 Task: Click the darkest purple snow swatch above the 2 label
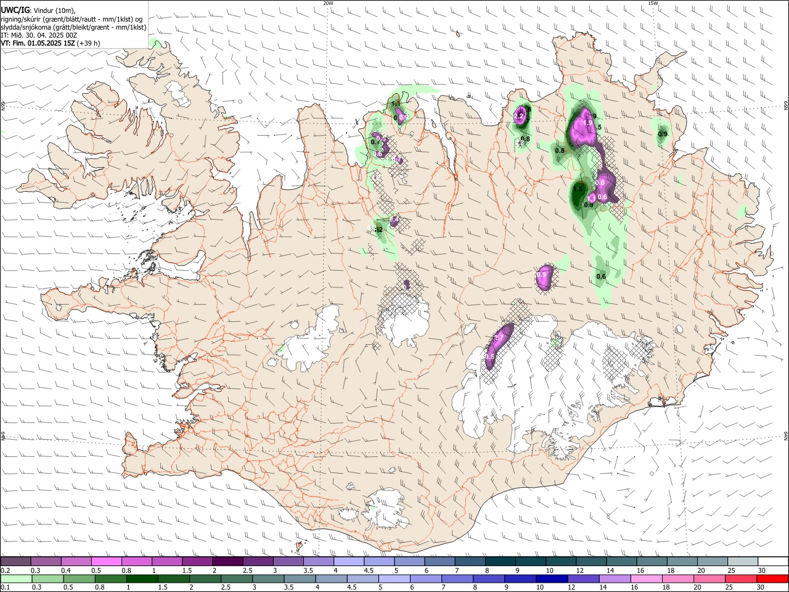227,562
